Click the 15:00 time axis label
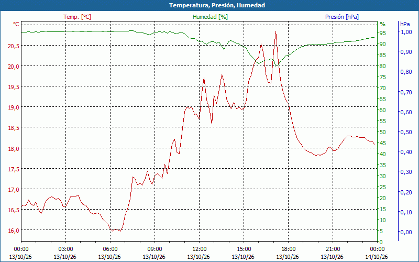The width and height of the screenshot is (419, 262). pyautogui.click(x=244, y=249)
